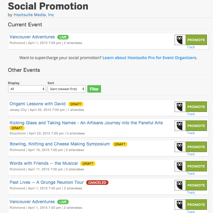Promote the Origami Lessons with David event

pyautogui.click(x=196, y=107)
